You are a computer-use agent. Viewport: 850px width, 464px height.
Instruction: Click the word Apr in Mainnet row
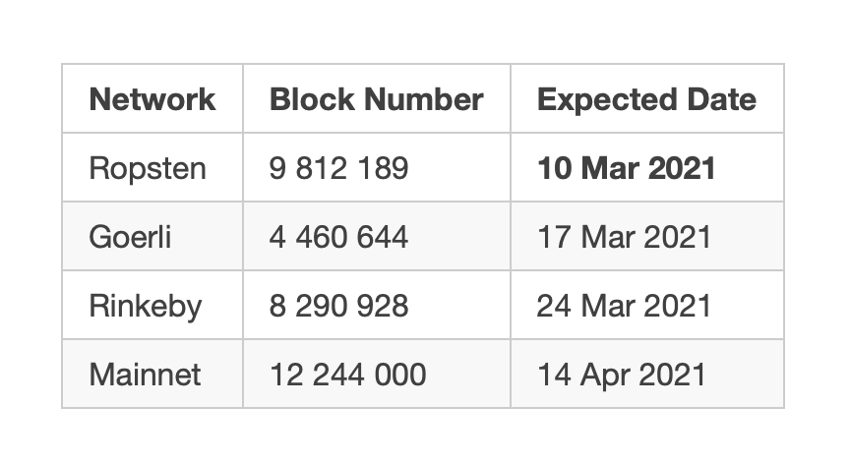pos(605,376)
